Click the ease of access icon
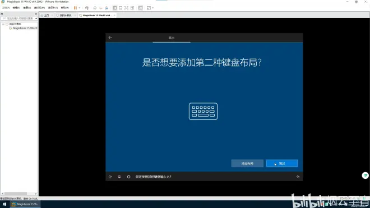 coord(110,177)
